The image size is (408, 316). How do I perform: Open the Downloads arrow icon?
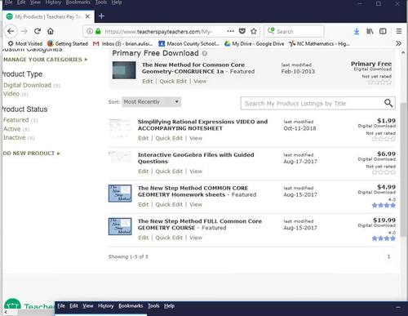(357, 31)
